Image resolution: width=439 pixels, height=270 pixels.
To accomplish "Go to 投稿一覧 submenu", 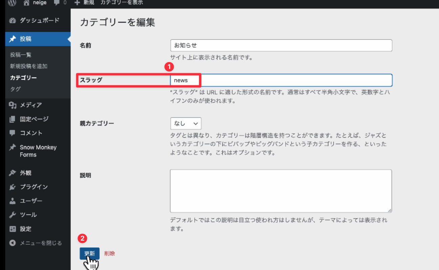I will click(21, 55).
